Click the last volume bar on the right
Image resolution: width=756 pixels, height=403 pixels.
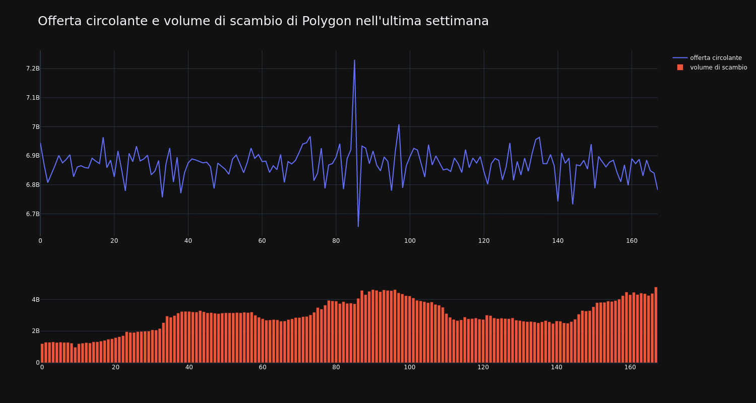tap(656, 325)
